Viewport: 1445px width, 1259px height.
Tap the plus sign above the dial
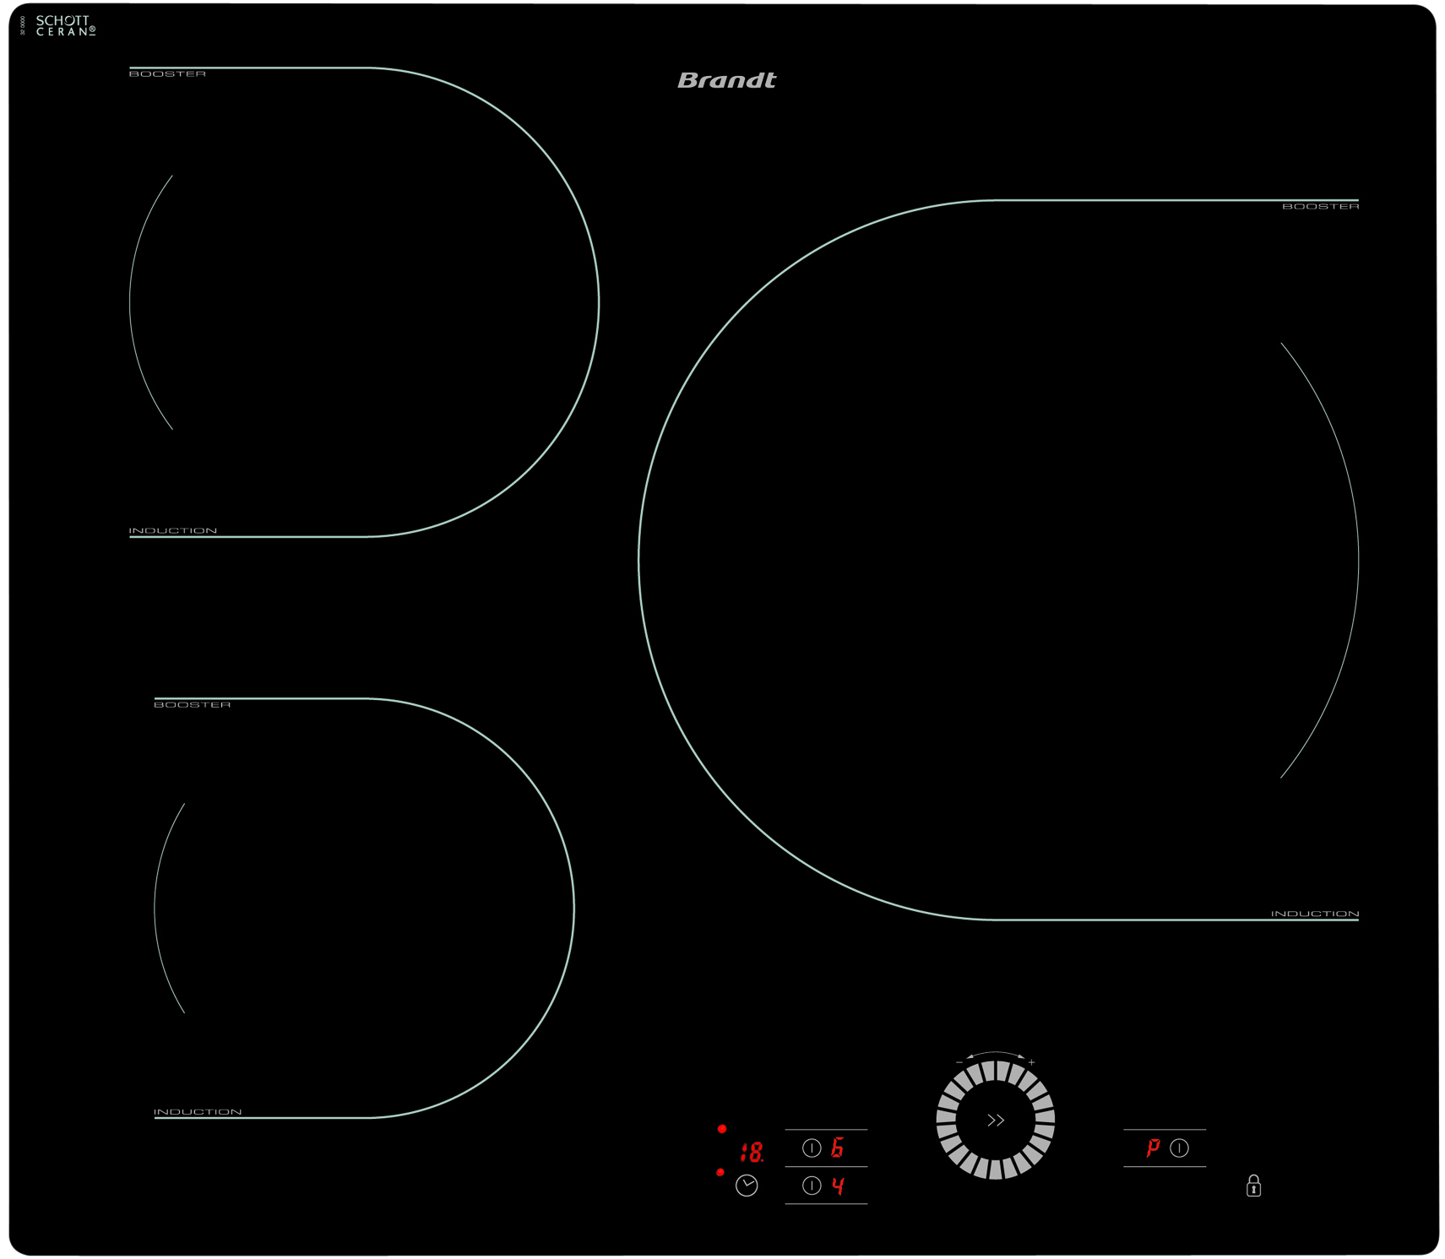pyautogui.click(x=1031, y=1062)
